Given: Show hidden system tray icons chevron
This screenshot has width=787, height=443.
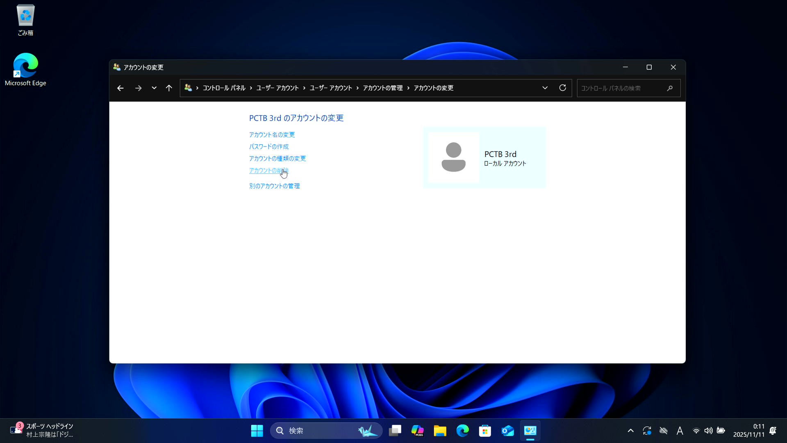Looking at the screenshot, I should 630,431.
